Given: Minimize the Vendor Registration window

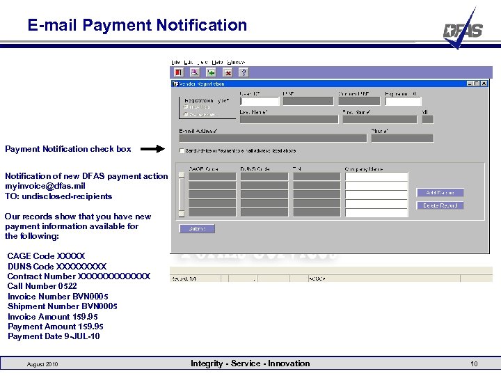Looking at the screenshot, I should (470, 84).
